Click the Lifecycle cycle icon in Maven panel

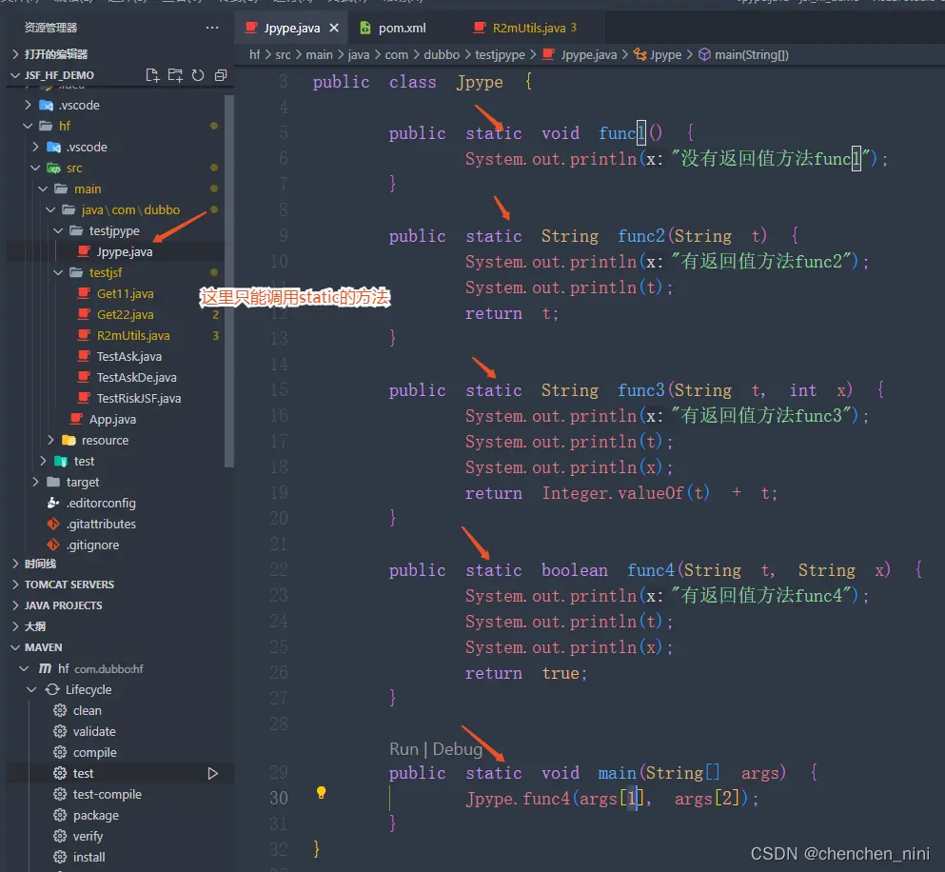tap(52, 689)
